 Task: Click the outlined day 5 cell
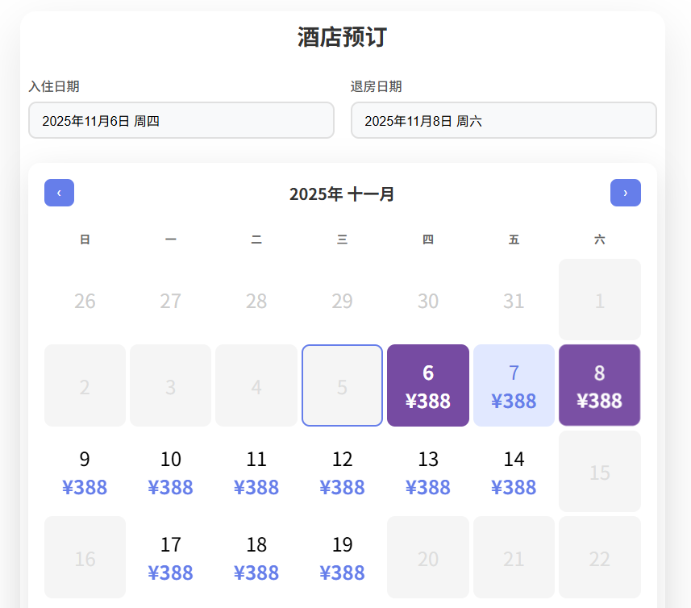click(x=342, y=385)
